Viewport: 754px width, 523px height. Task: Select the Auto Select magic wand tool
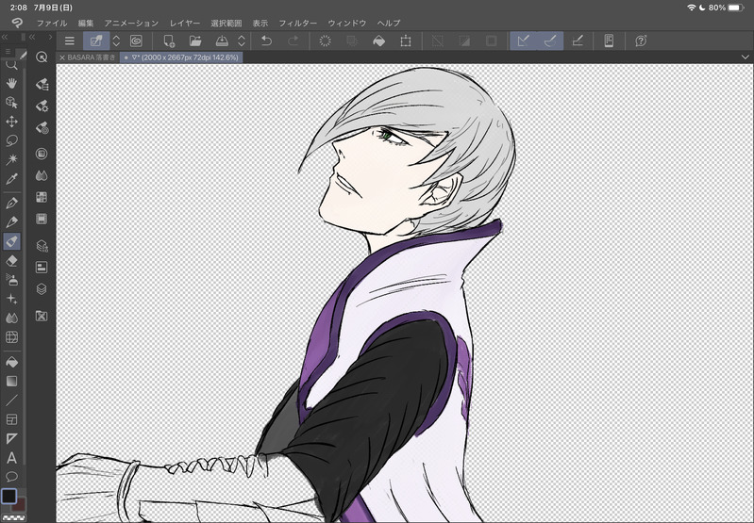(x=11, y=159)
